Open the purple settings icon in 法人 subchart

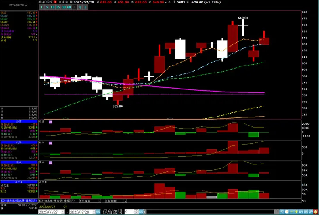pos(50,163)
